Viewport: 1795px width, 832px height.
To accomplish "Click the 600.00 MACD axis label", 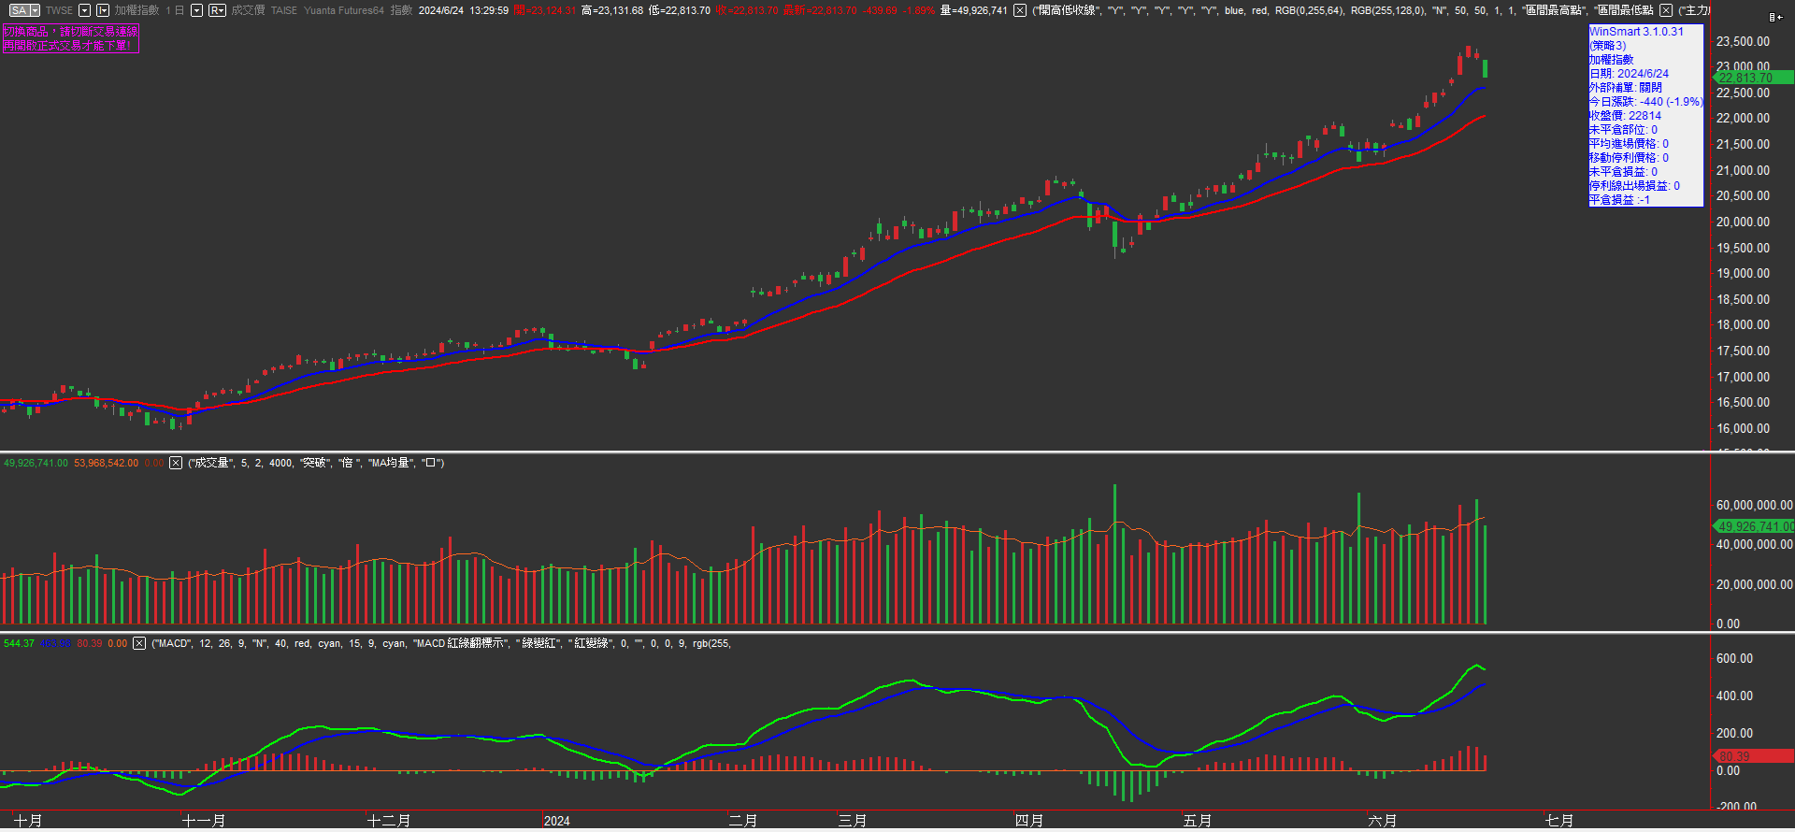I will [x=1734, y=659].
